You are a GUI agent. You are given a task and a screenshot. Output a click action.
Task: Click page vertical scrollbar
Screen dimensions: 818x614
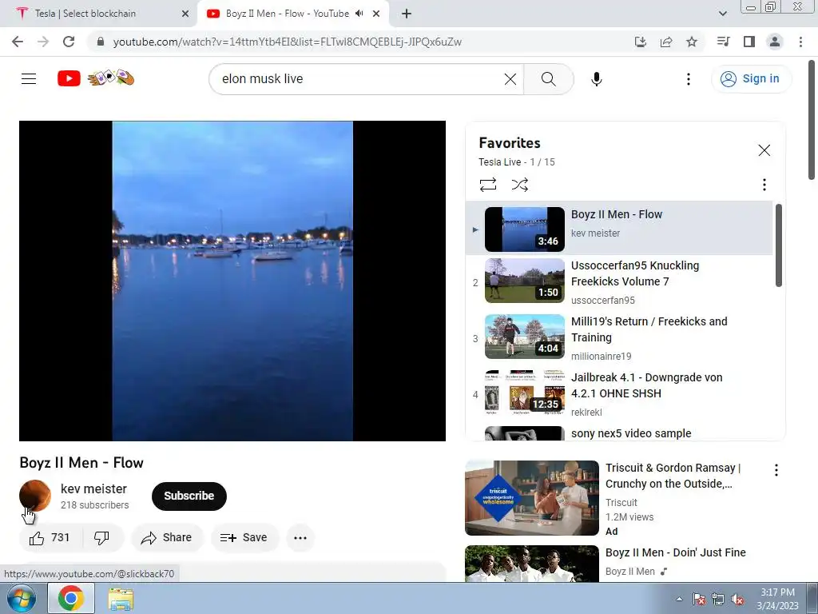812,120
